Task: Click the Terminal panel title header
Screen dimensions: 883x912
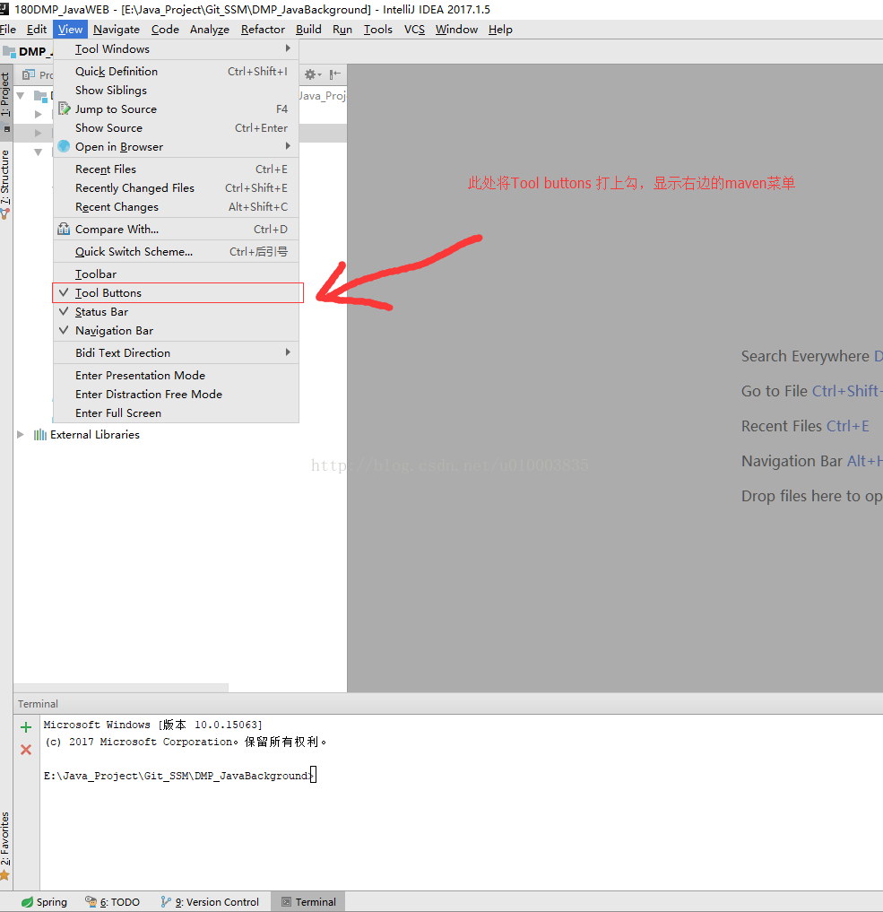Action: point(38,704)
